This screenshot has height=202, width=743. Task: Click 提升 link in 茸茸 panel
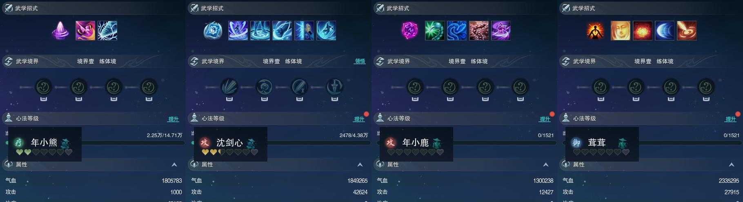pos(731,119)
